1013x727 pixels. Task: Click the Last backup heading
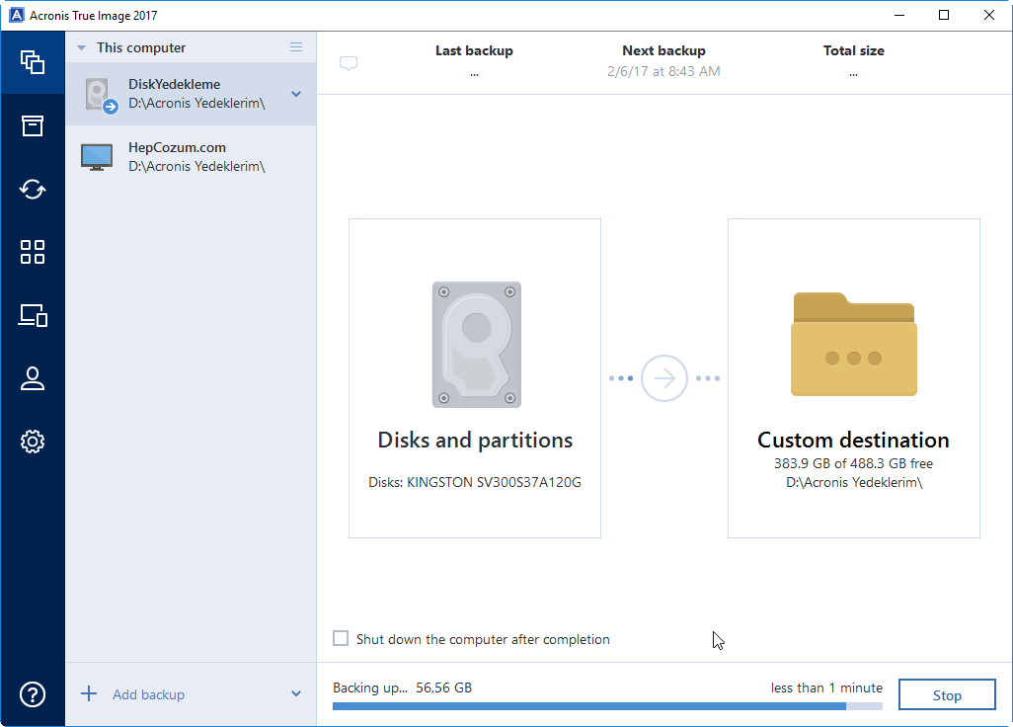(474, 50)
